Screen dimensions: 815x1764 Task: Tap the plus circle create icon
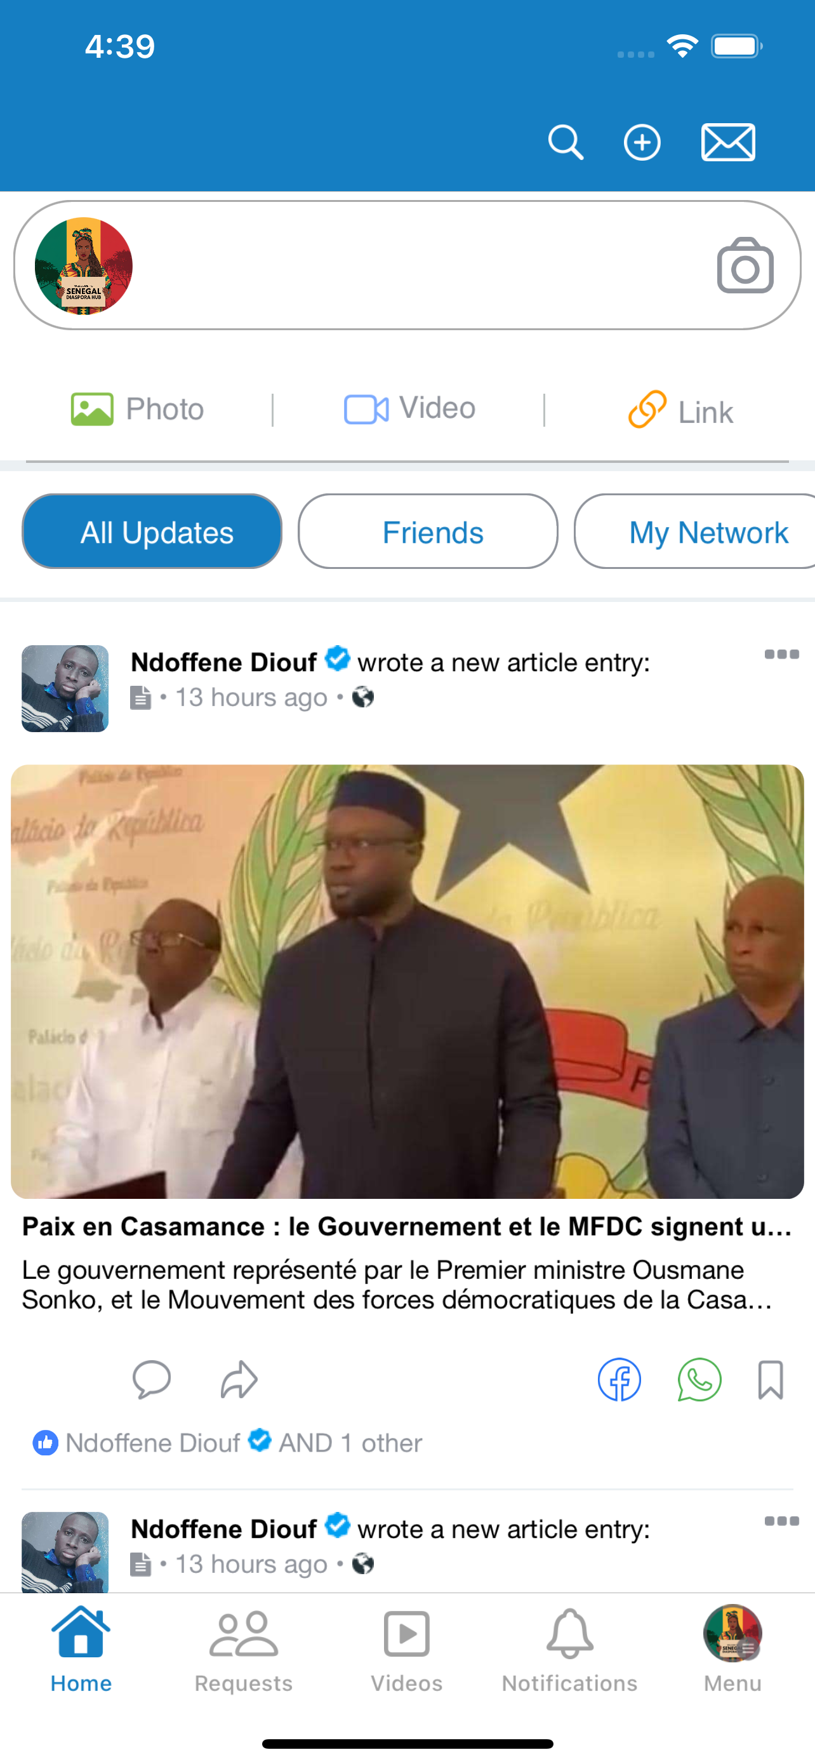(642, 142)
